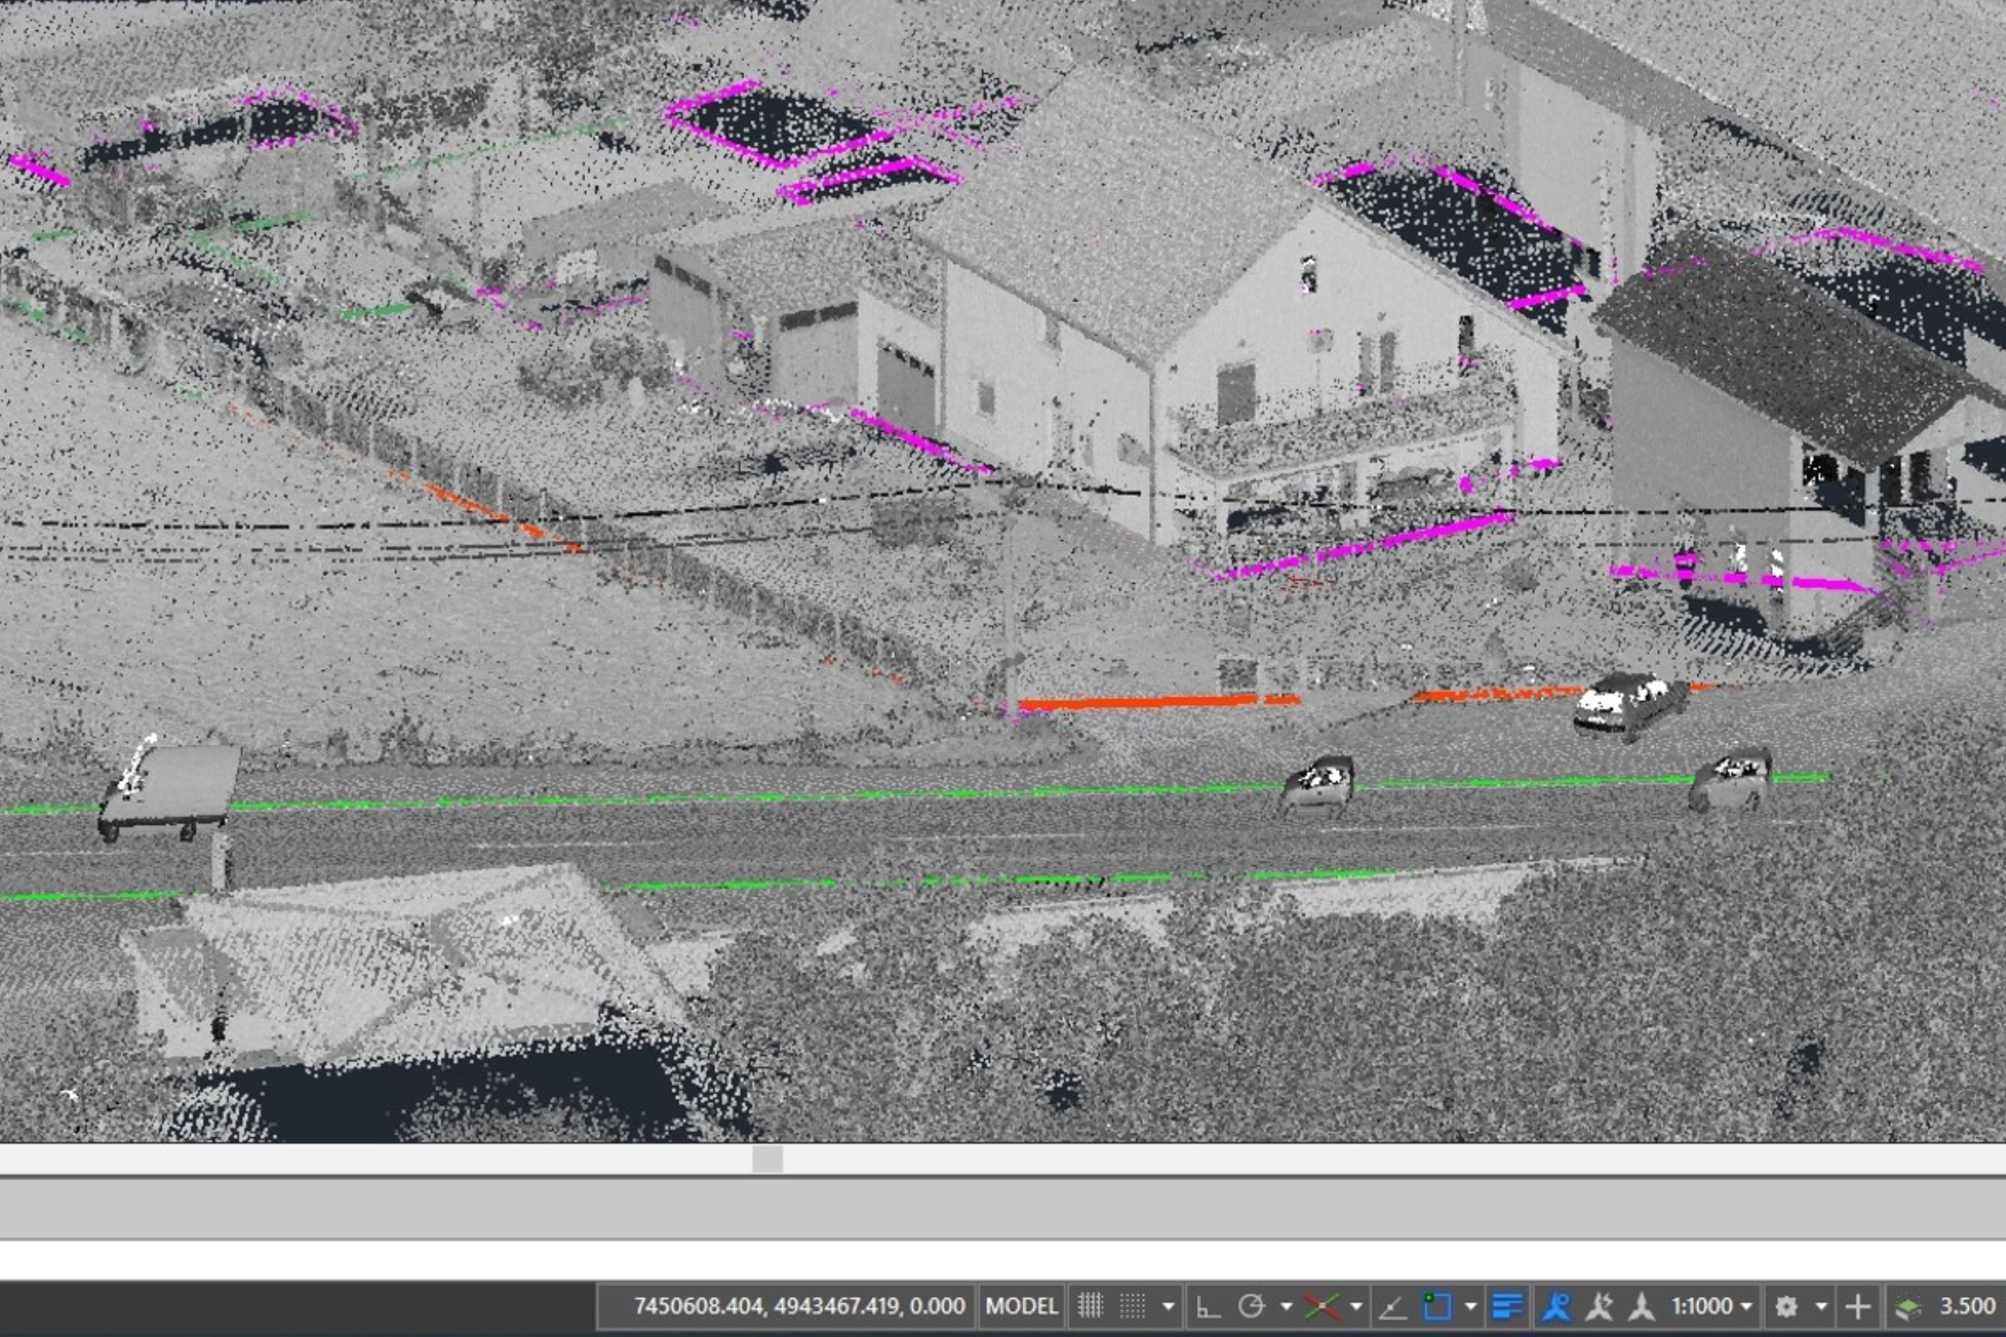This screenshot has width=2006, height=1337.
Task: Switch to MODEL space button
Action: pyautogui.click(x=1021, y=1306)
